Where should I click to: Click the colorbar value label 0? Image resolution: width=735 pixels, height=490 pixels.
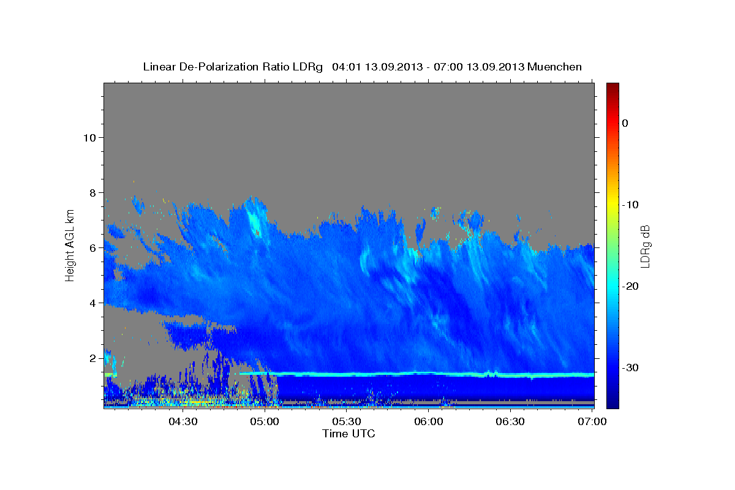point(625,123)
